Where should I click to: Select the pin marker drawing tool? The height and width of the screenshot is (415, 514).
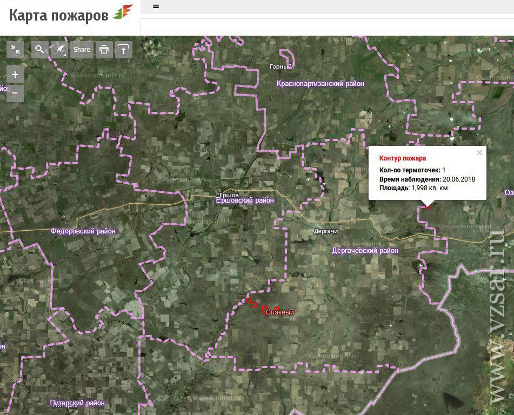click(x=59, y=50)
